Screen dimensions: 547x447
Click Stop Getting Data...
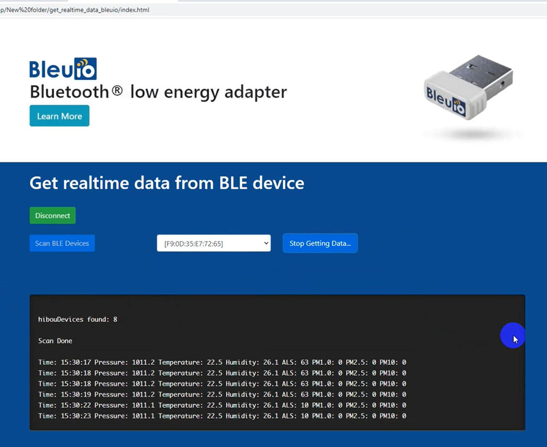[320, 243]
